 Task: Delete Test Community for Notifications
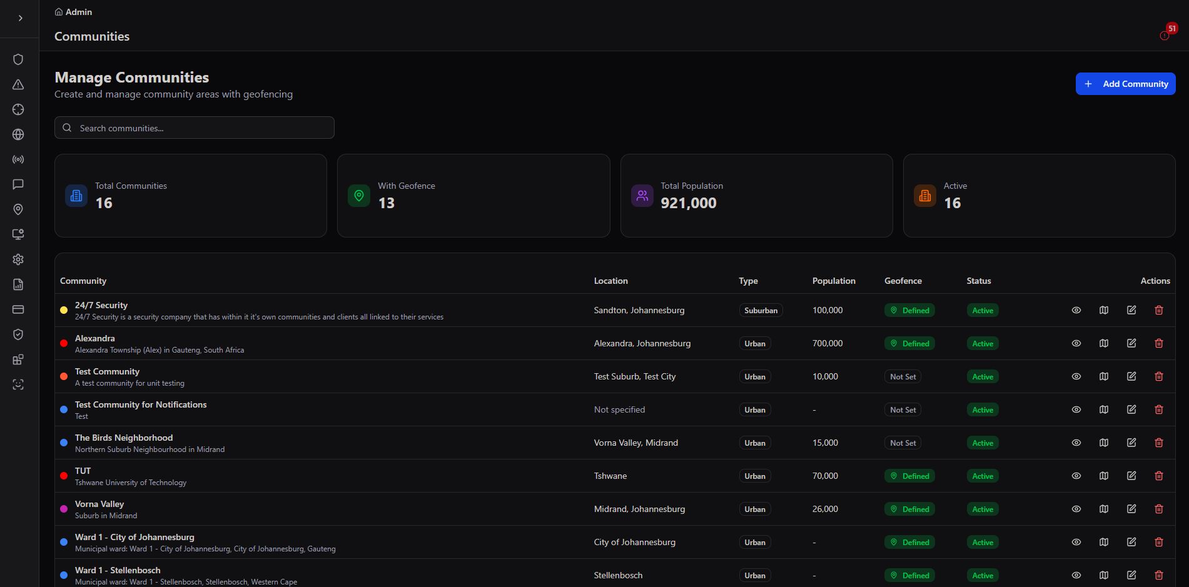pyautogui.click(x=1159, y=409)
